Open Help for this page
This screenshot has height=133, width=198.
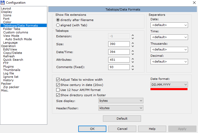(152, 129)
